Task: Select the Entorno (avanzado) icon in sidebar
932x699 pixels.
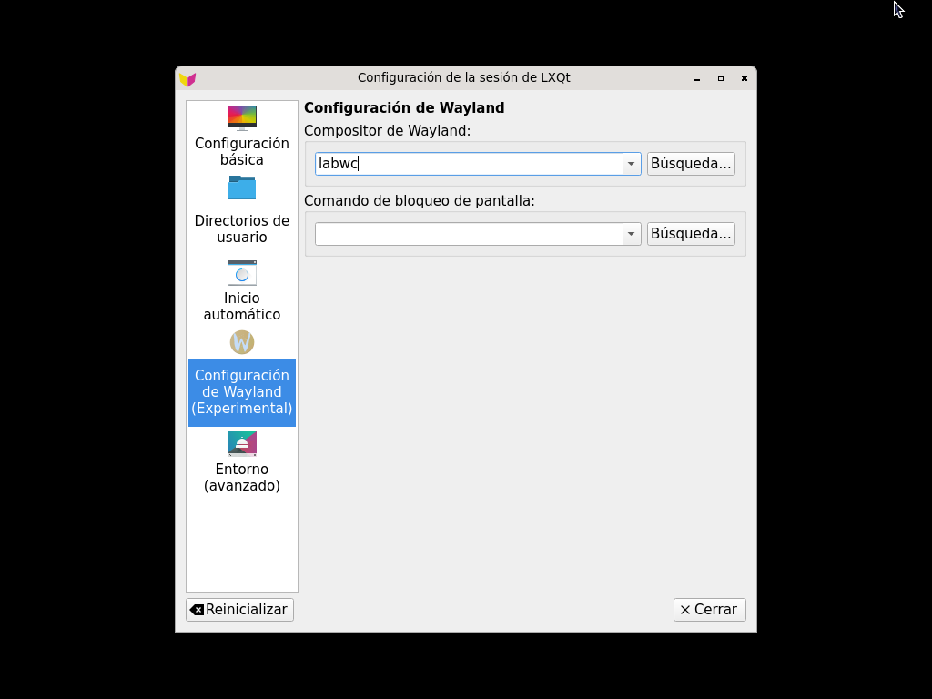Action: pyautogui.click(x=241, y=443)
